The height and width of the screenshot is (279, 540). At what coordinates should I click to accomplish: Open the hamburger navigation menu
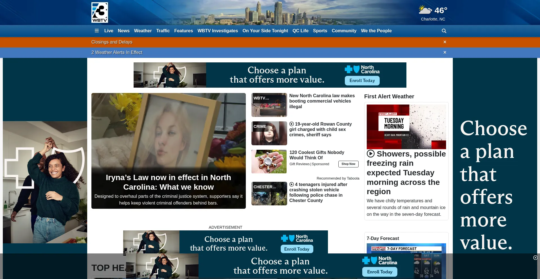point(96,31)
